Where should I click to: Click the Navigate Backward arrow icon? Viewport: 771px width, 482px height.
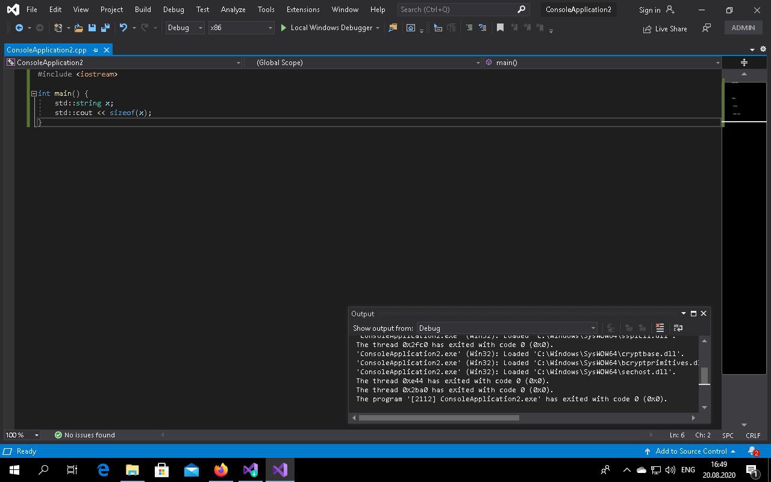[19, 28]
